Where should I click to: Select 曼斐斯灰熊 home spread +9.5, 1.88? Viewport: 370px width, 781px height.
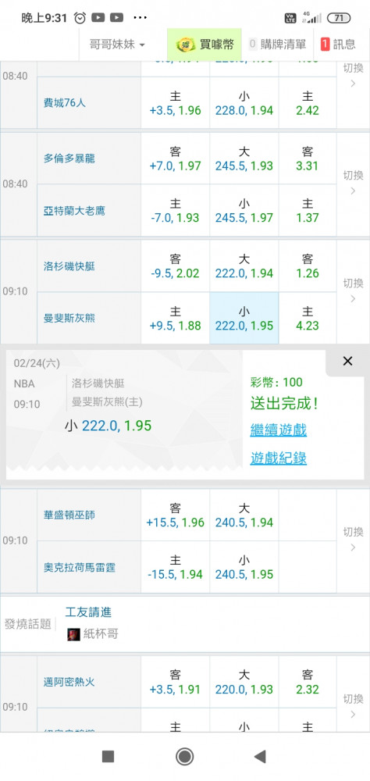[176, 319]
